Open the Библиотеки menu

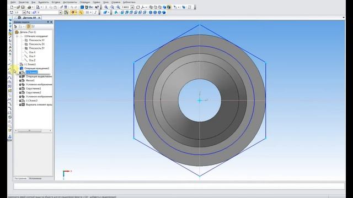point(129,2)
